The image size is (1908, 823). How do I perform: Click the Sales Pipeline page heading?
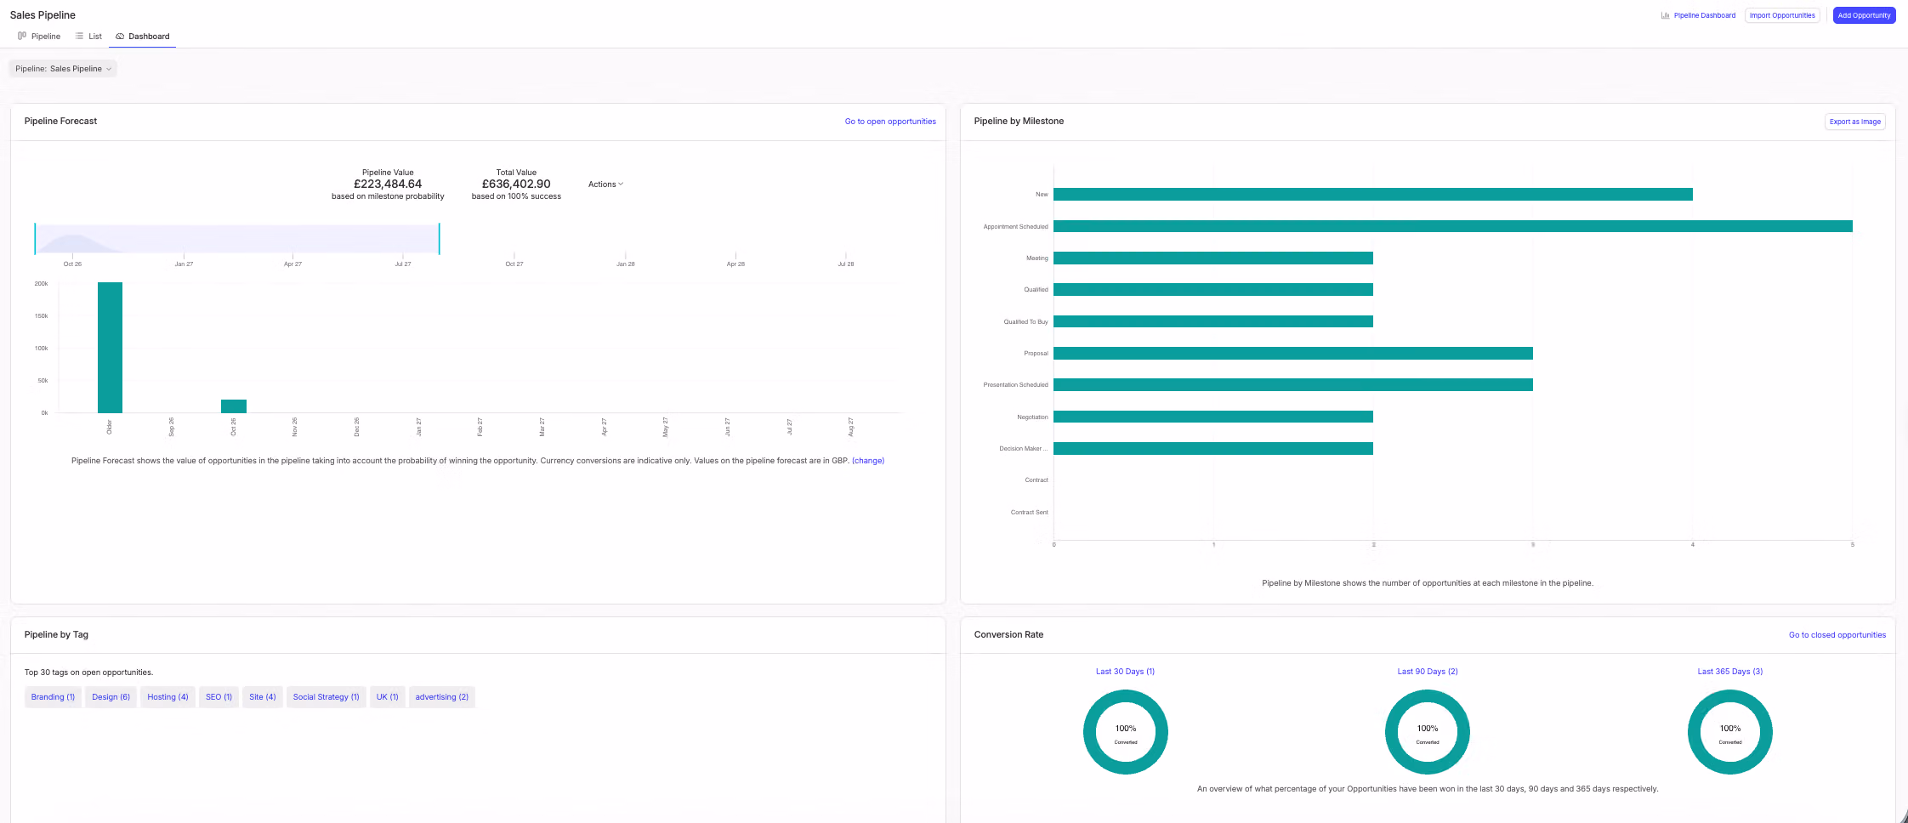tap(43, 15)
